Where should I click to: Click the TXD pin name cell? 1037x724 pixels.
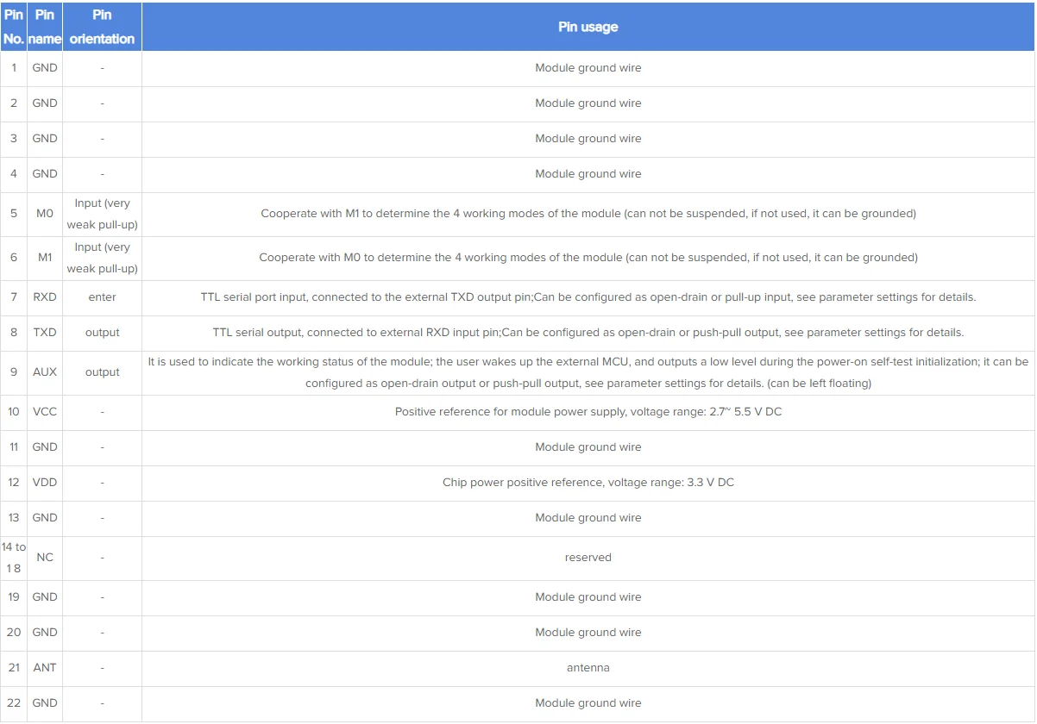point(45,333)
